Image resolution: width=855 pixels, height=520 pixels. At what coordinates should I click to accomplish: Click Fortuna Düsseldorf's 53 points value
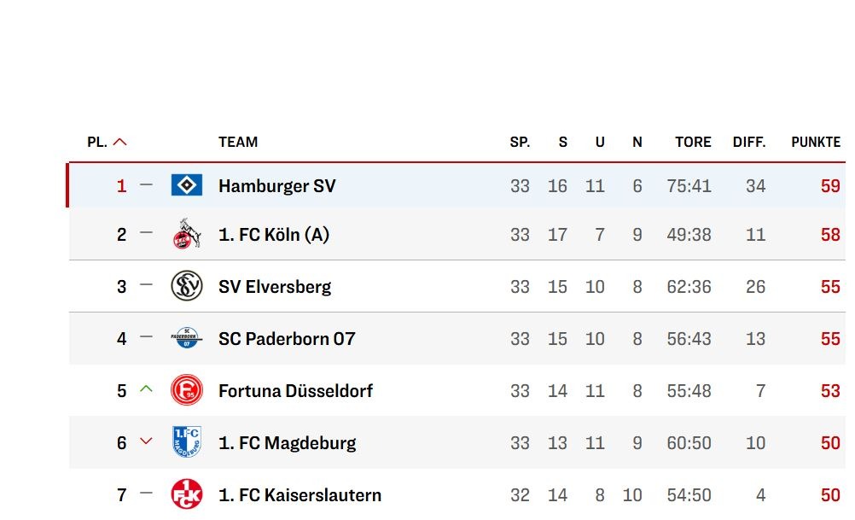point(830,391)
